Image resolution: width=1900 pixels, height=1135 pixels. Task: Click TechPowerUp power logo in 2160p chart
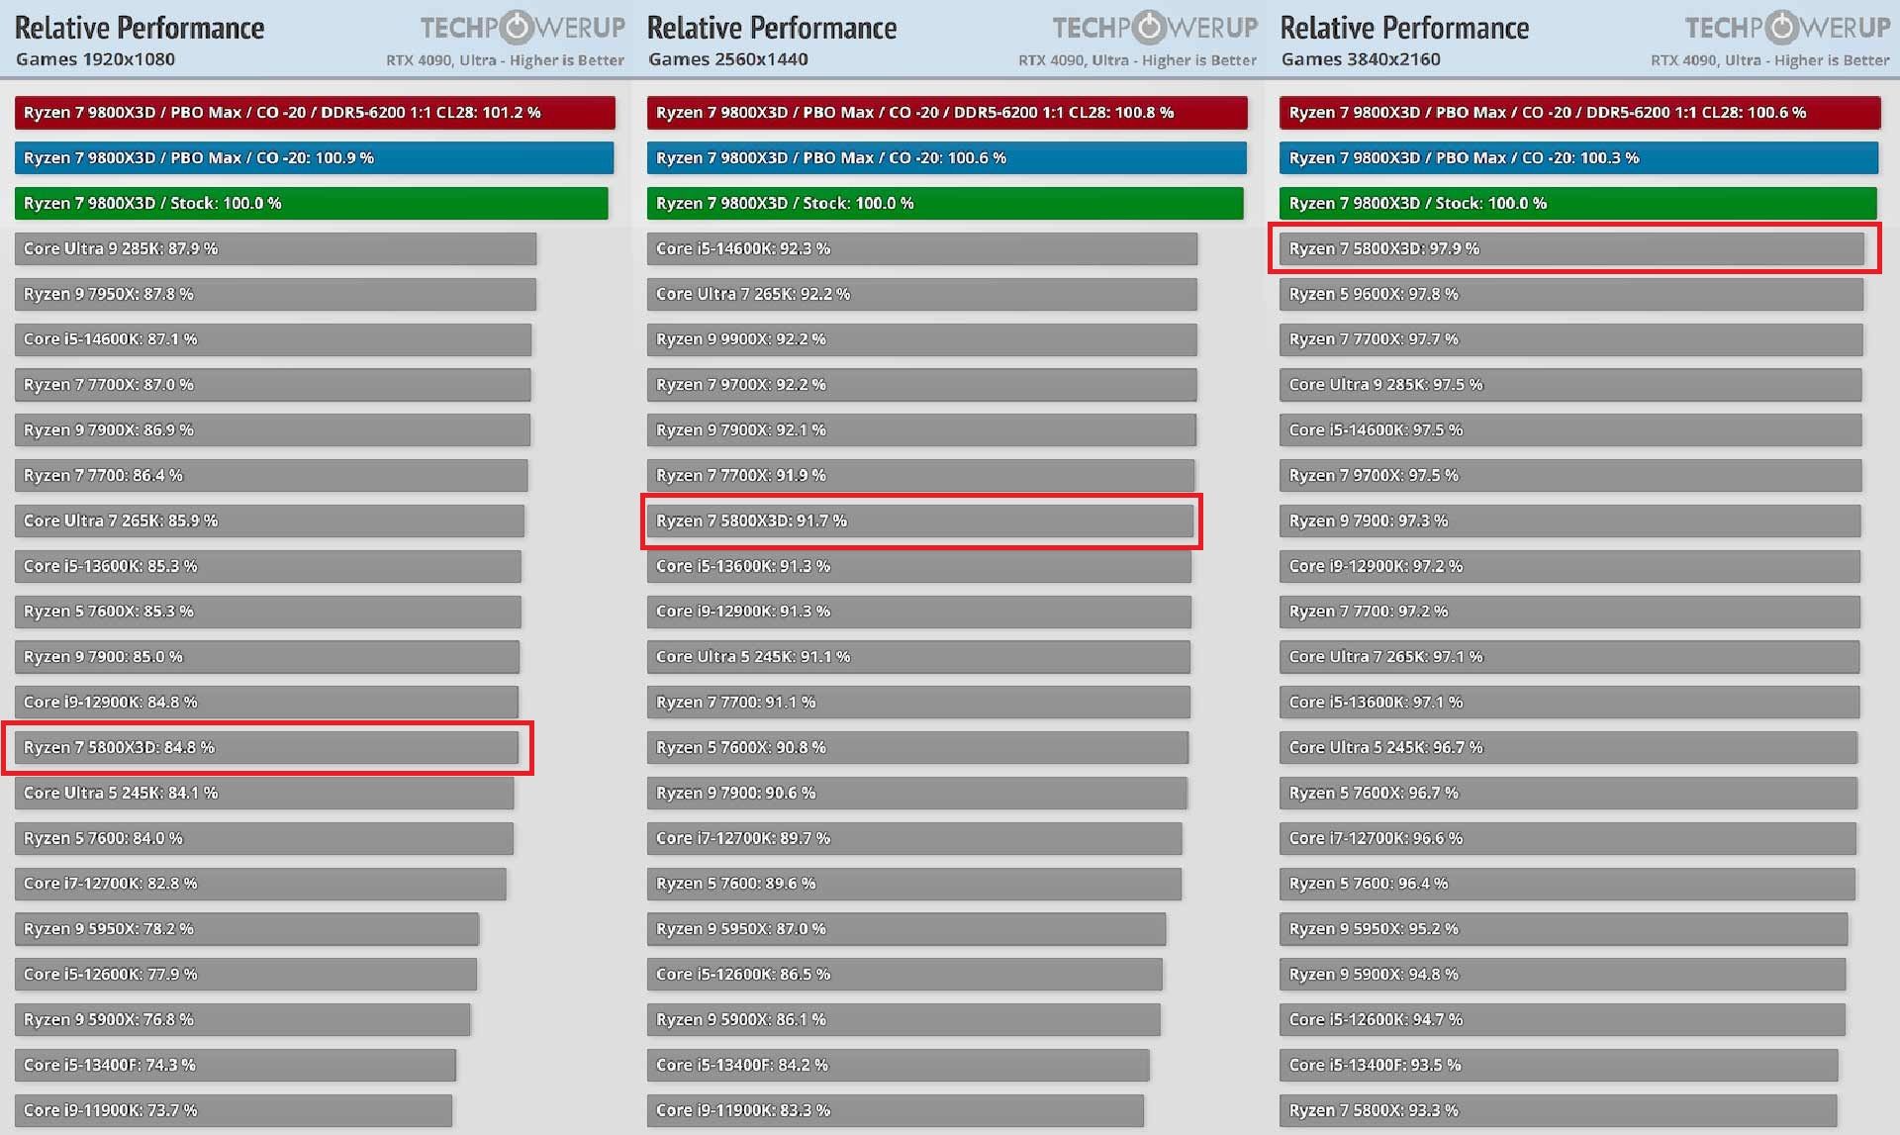click(x=1782, y=28)
